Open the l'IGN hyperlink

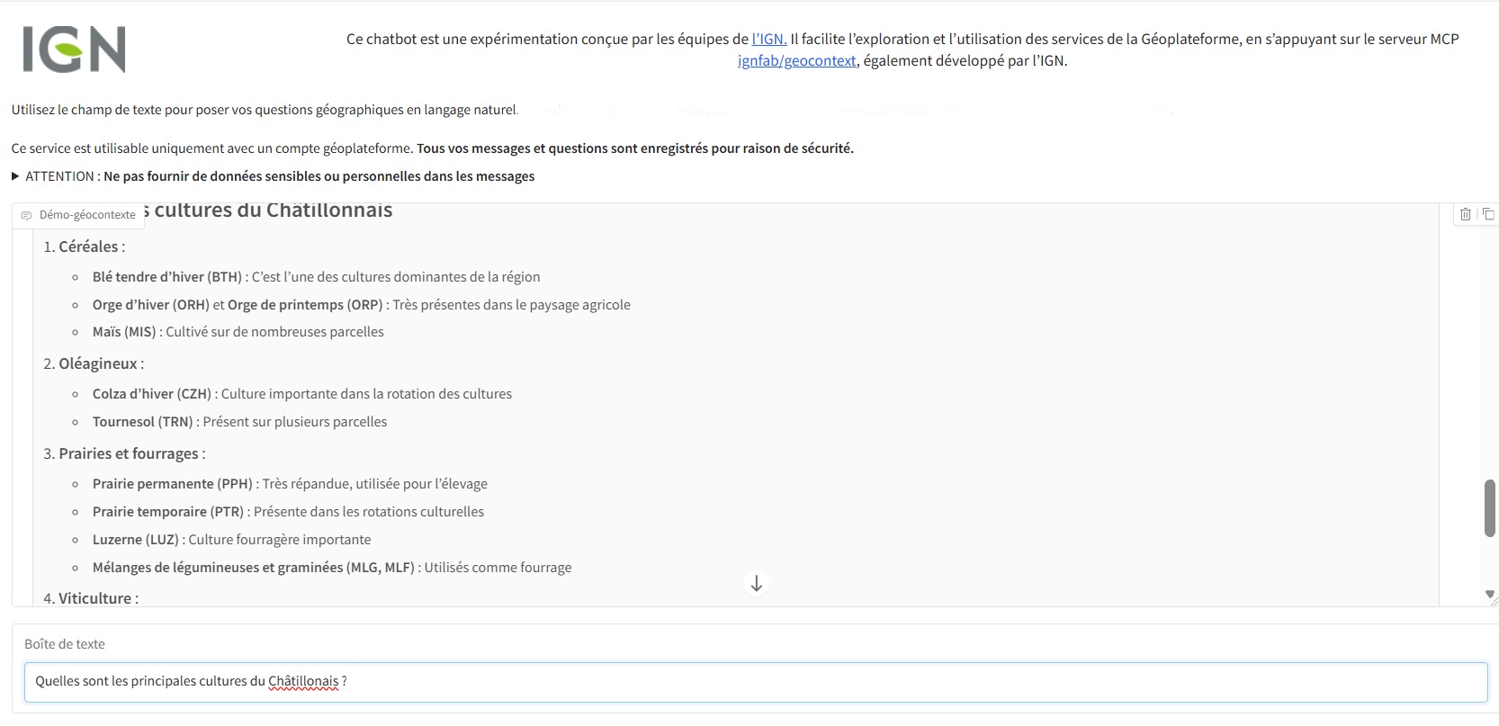point(768,39)
